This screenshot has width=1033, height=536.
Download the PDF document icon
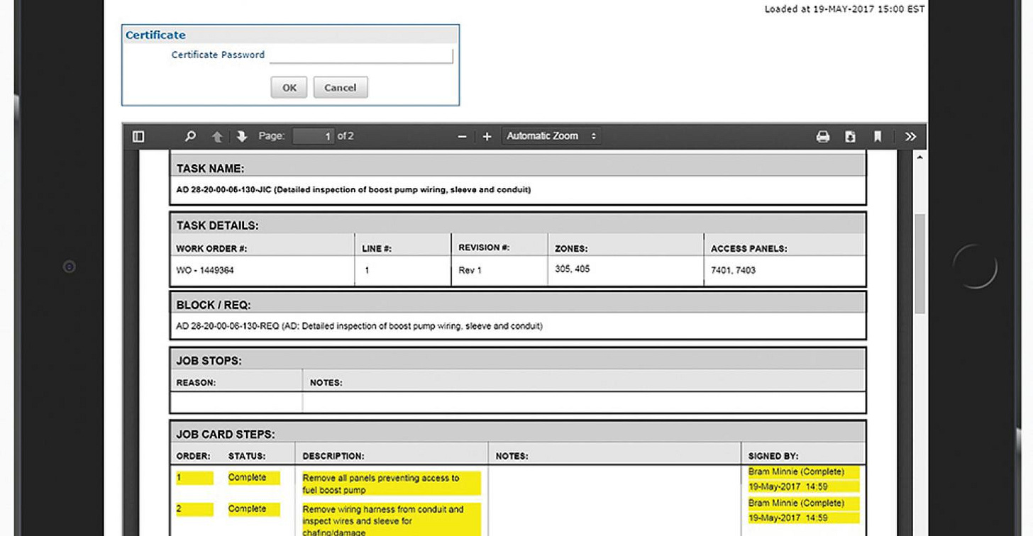pyautogui.click(x=850, y=137)
